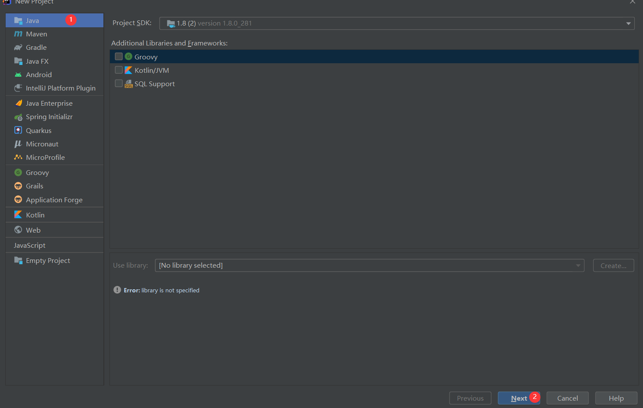Image resolution: width=643 pixels, height=408 pixels.
Task: Enable the SQL Support checkbox
Action: point(119,83)
